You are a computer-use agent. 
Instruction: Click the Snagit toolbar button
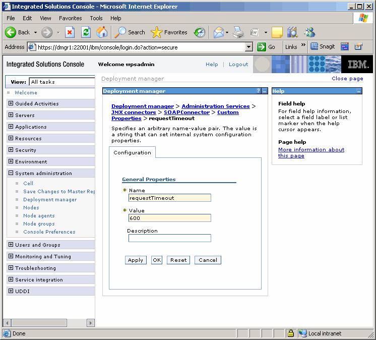point(323,47)
